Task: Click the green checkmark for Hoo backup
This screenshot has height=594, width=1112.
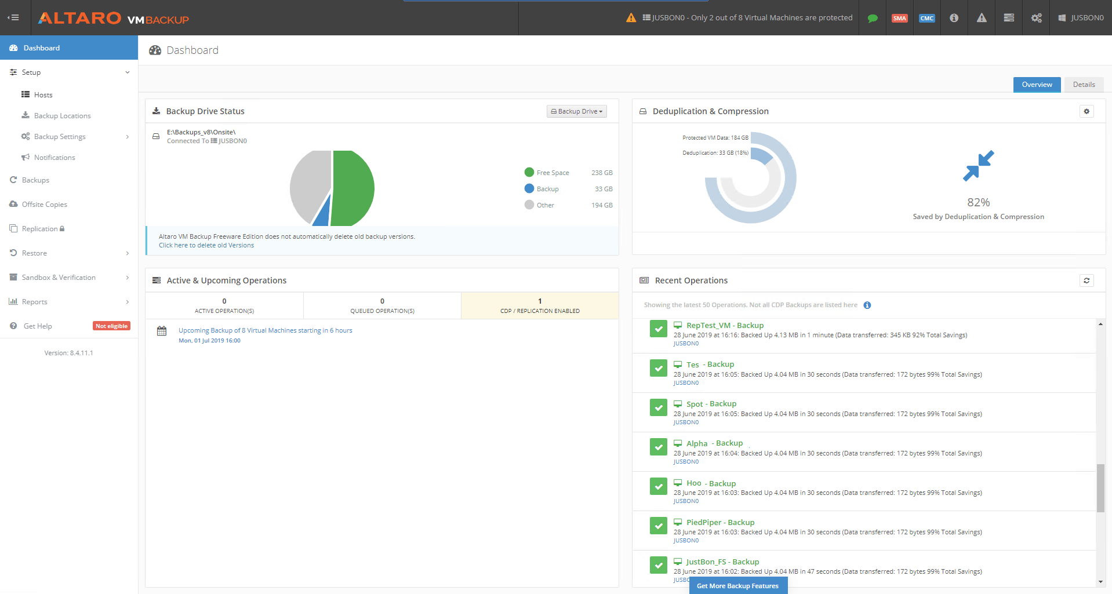Action: 658,487
